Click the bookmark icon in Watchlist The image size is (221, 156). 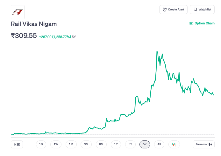195,10
